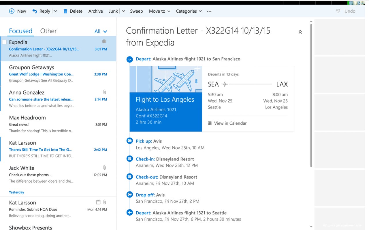Screen dimensions: 369x230
Task: Click the New message button
Action: [17, 11]
